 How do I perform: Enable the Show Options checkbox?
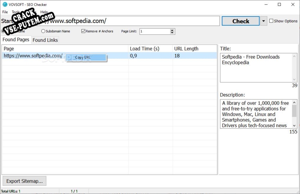pyautogui.click(x=271, y=21)
